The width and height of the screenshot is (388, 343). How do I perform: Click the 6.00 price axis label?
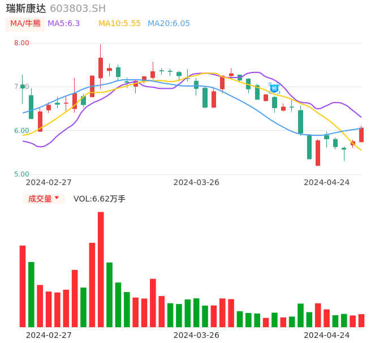(x=21, y=131)
